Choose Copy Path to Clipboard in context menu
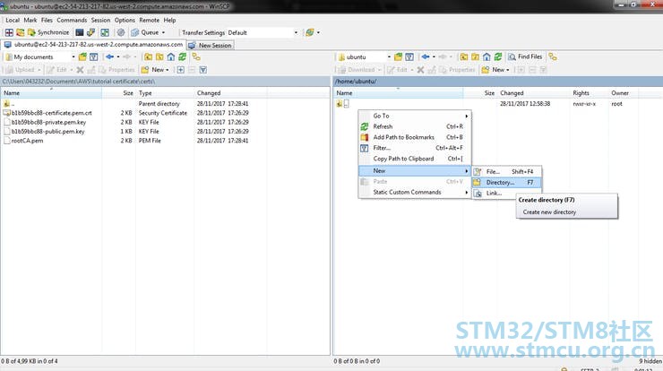This screenshot has height=371, width=663. 415,159
